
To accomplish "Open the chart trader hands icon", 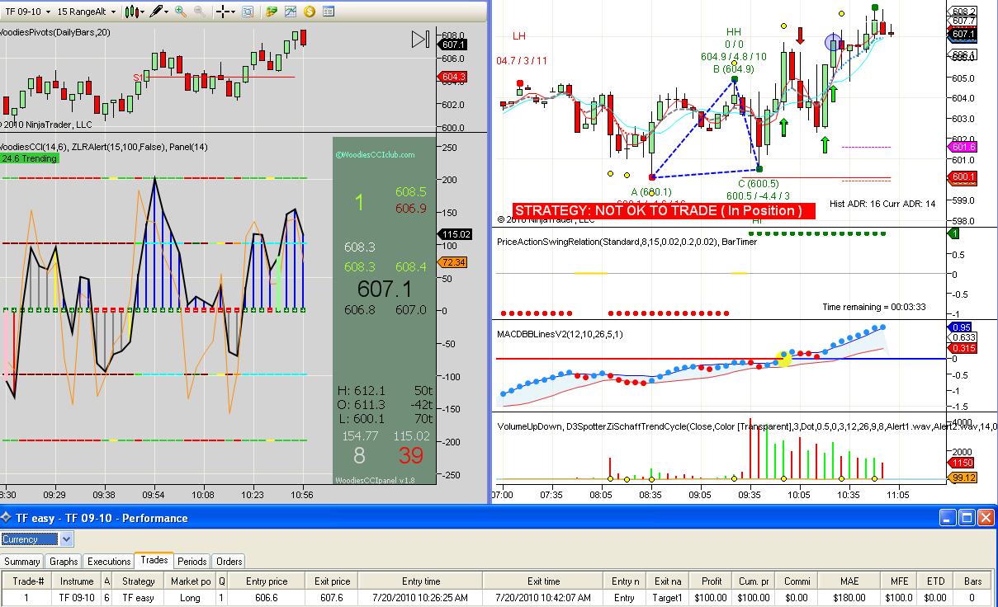I will (272, 12).
